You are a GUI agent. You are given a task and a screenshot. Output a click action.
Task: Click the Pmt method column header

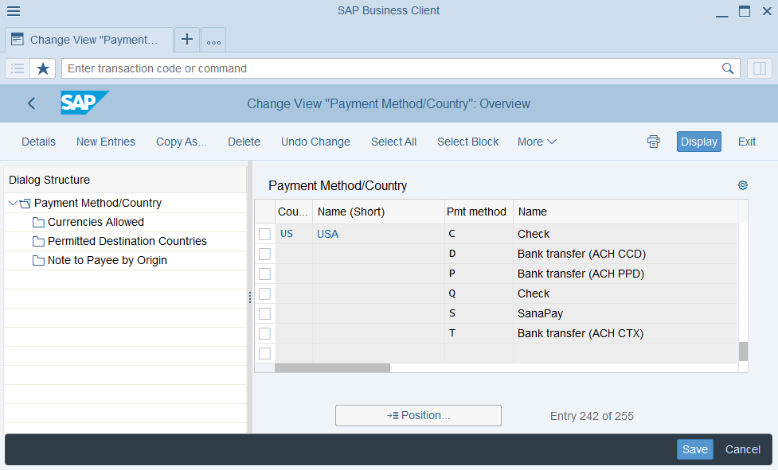coord(479,212)
